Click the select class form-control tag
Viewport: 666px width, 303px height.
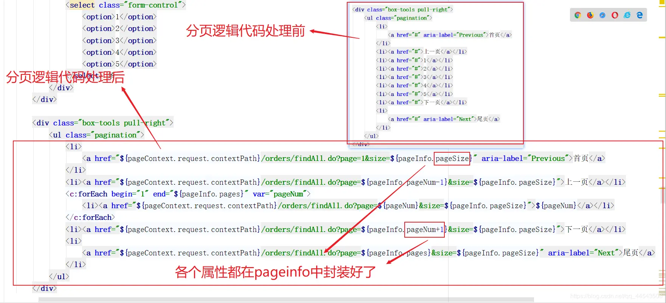pos(126,5)
